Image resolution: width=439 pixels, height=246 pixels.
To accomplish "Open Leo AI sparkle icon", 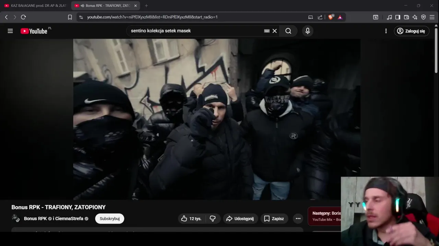I will point(415,17).
